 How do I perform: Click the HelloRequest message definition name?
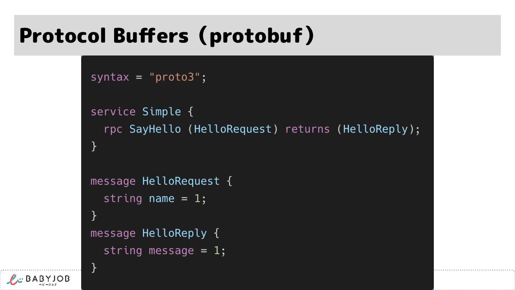click(181, 181)
